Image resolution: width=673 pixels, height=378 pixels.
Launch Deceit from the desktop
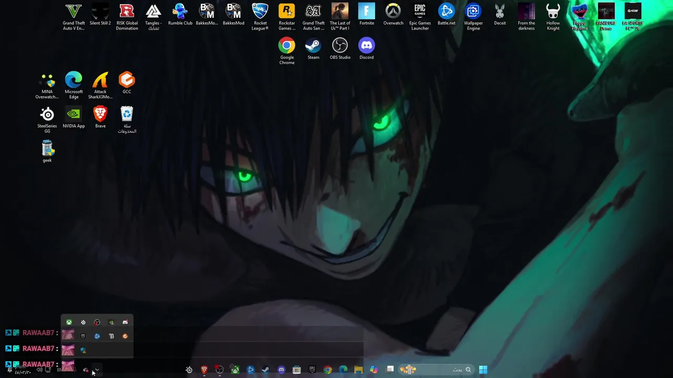(499, 15)
